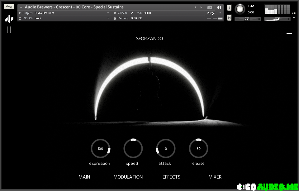Click the voices note icon

click(x=115, y=13)
